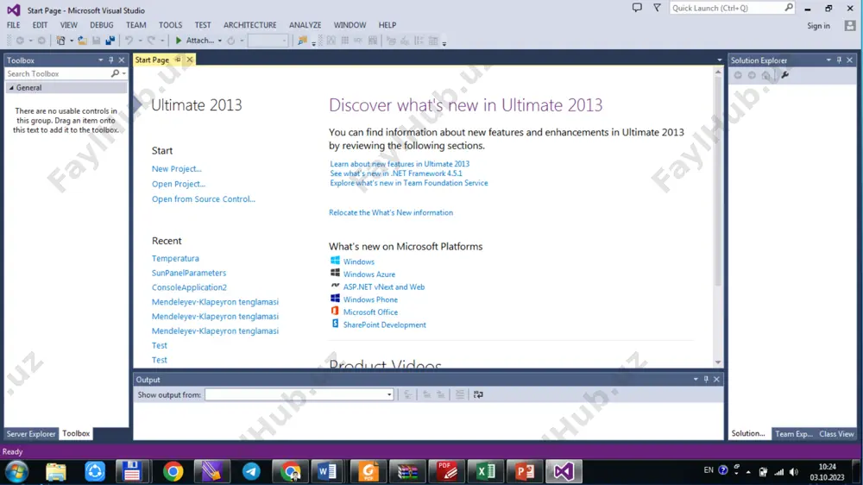Open Windows Explorer folder in the taskbar
This screenshot has height=485, width=863.
point(55,472)
